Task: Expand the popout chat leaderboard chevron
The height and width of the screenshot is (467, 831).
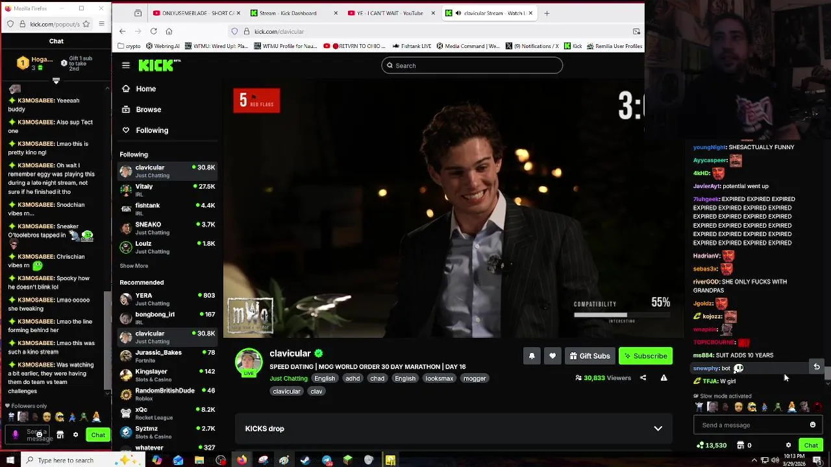Action: (56, 81)
